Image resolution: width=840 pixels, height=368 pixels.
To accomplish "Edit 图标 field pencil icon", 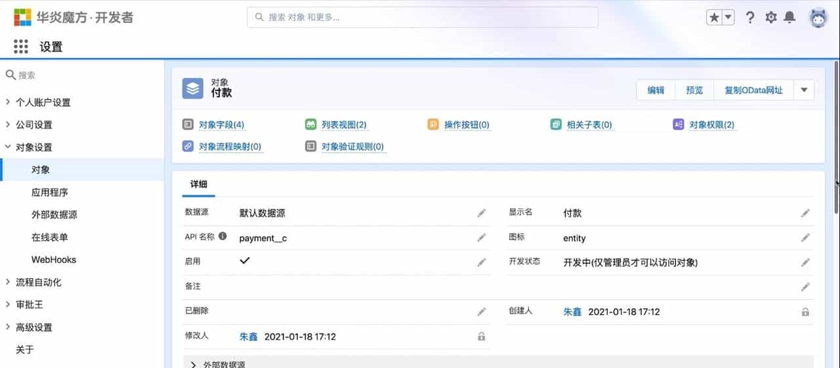I will (805, 237).
